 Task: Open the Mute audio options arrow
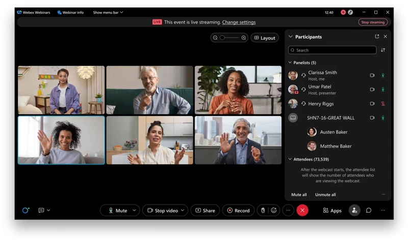click(134, 210)
